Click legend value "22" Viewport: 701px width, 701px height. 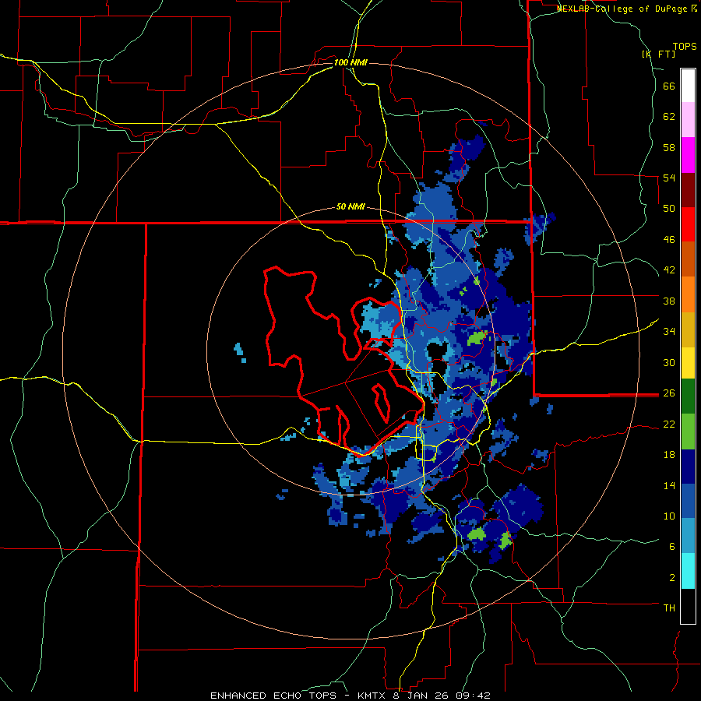tap(669, 424)
